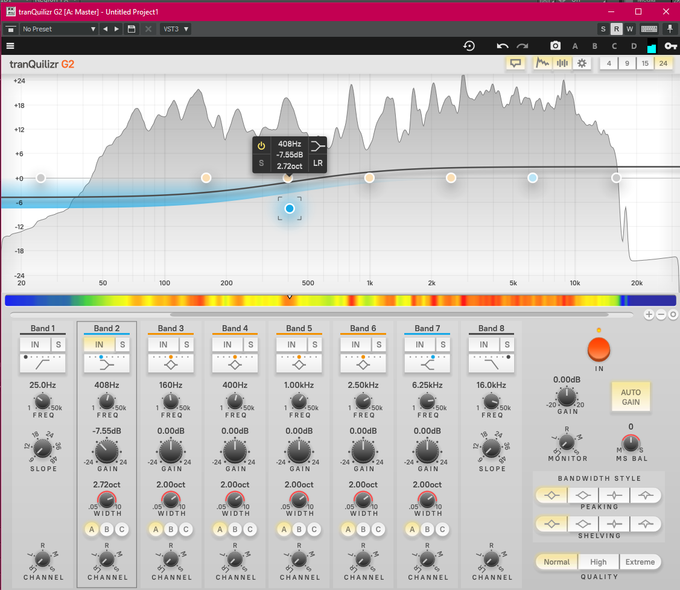This screenshot has width=680, height=590.
Task: Select Band 2 low-shelf filter shape
Action: point(107,363)
